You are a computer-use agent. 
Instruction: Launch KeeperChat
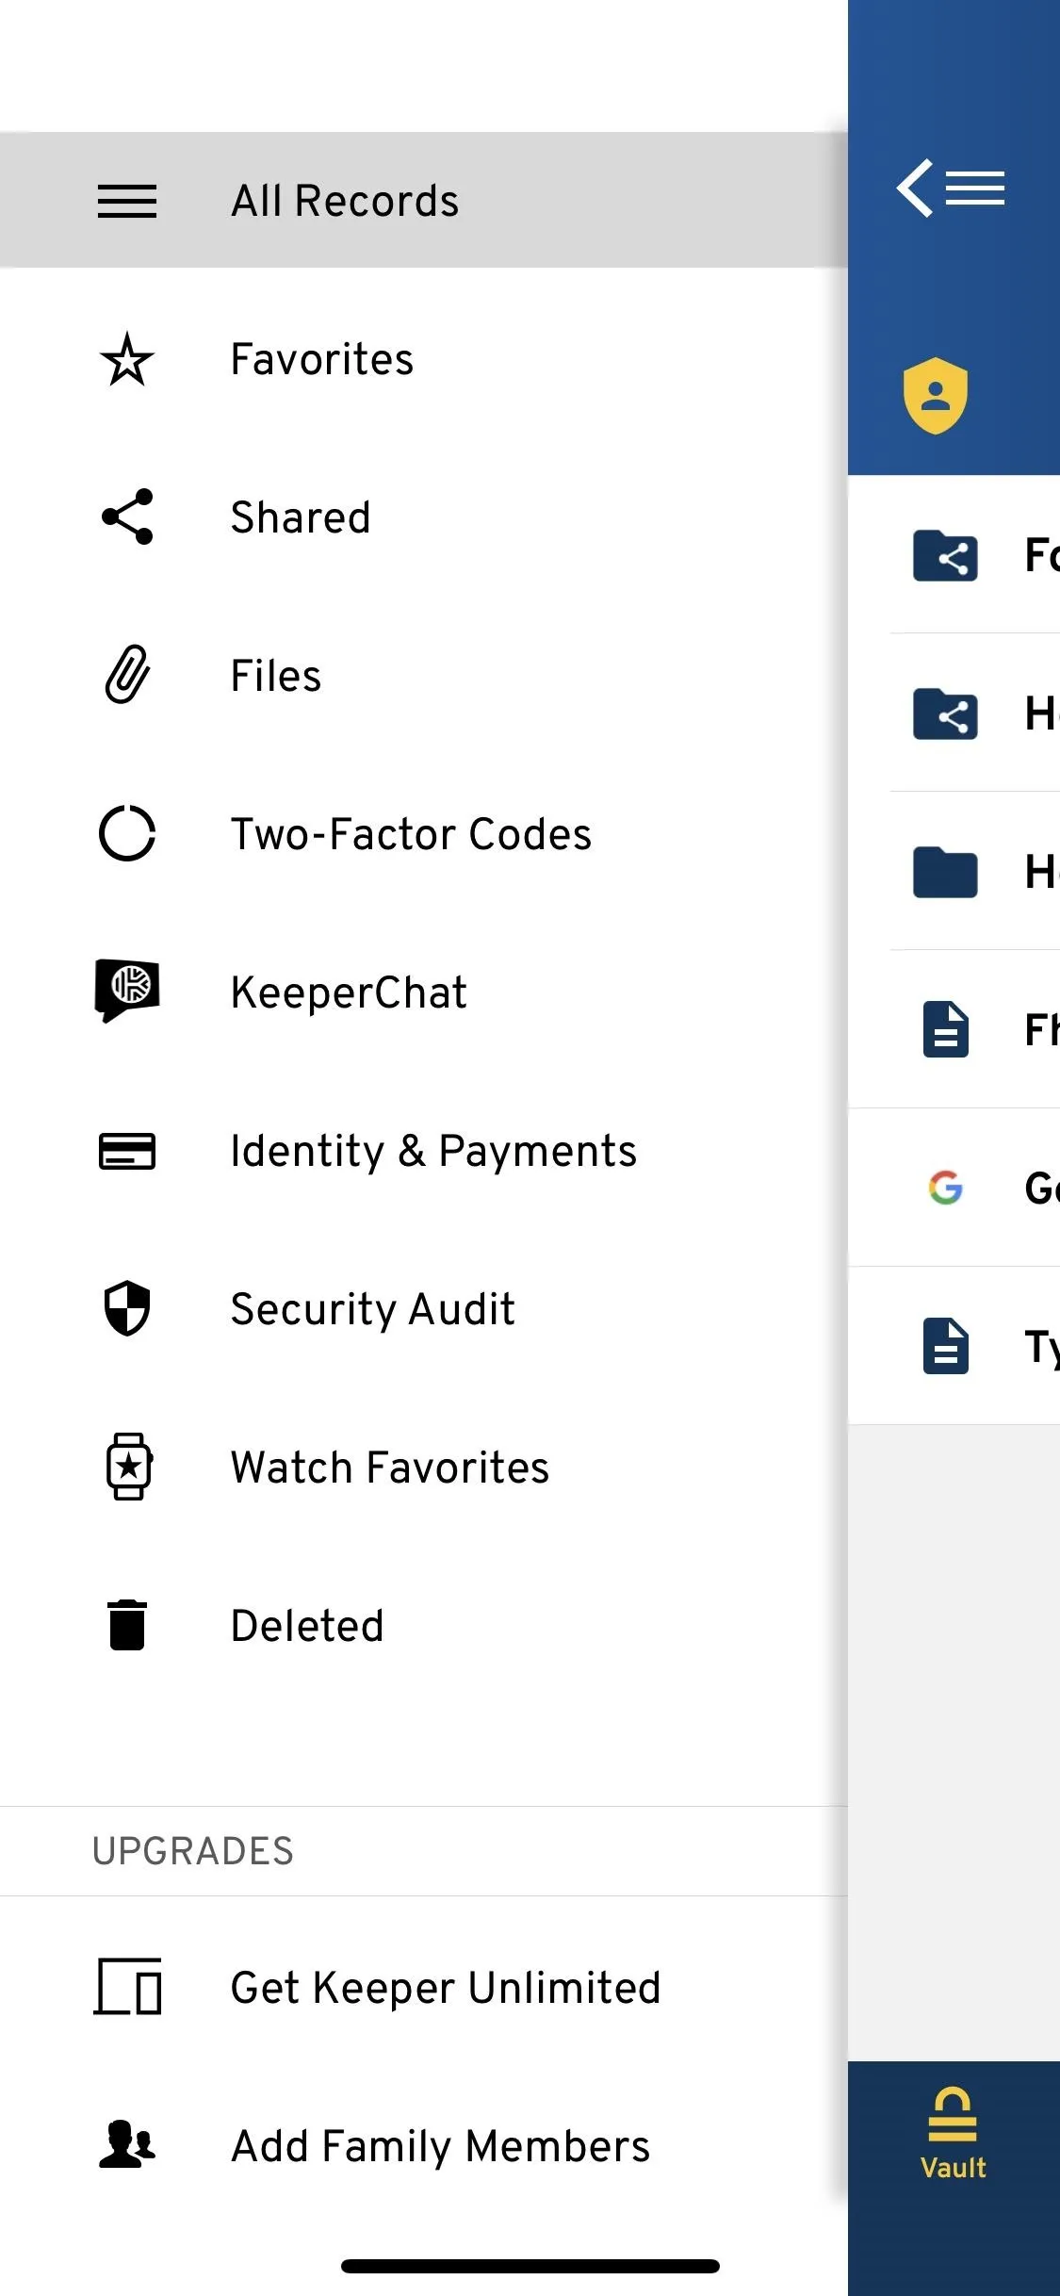click(x=424, y=992)
